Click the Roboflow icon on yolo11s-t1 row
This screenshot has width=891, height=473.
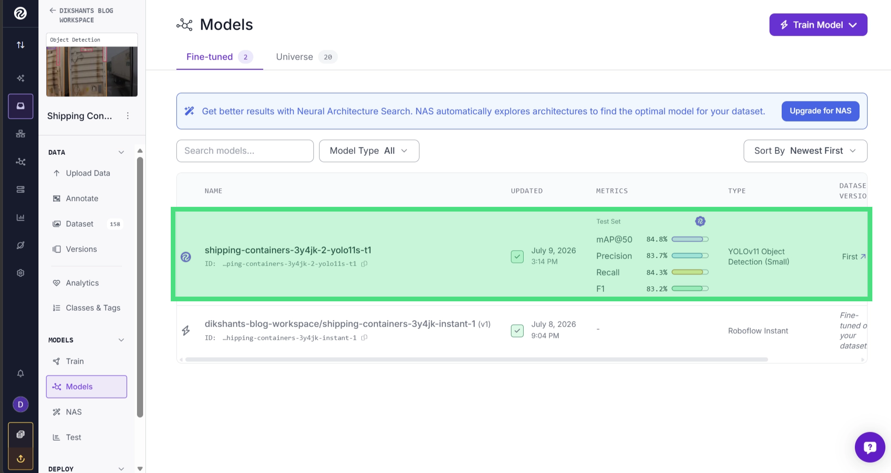point(186,257)
